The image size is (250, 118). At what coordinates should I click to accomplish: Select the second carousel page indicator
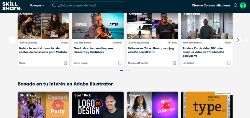[125, 70]
